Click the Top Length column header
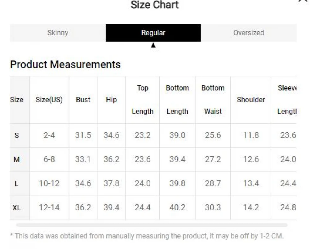 [x=142, y=100]
